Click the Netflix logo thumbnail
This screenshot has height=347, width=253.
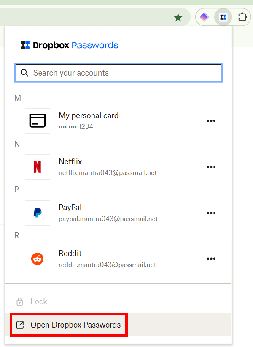click(x=38, y=167)
